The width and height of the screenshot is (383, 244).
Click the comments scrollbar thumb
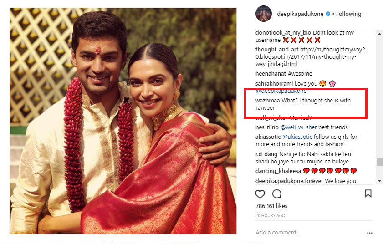[x=379, y=162]
